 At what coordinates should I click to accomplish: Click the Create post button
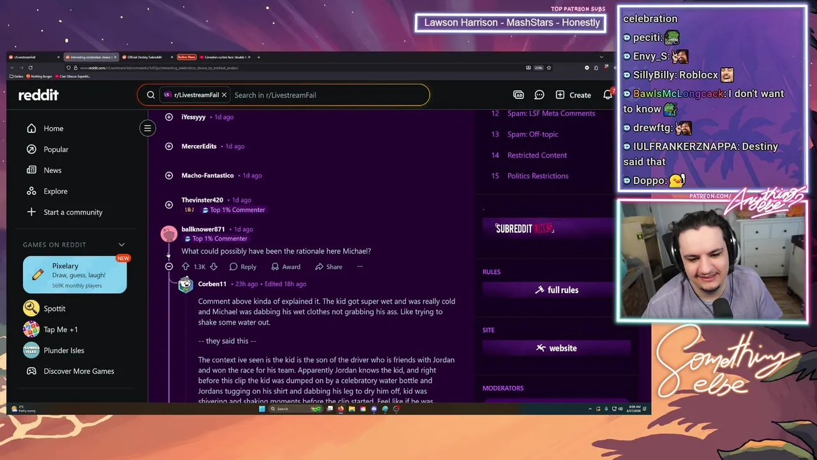point(573,95)
